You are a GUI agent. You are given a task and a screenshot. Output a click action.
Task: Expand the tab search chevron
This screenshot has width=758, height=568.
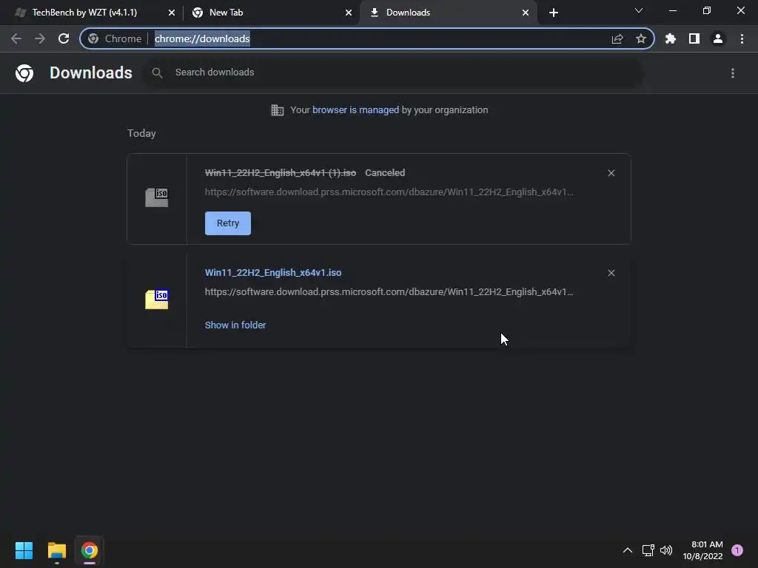pos(639,10)
